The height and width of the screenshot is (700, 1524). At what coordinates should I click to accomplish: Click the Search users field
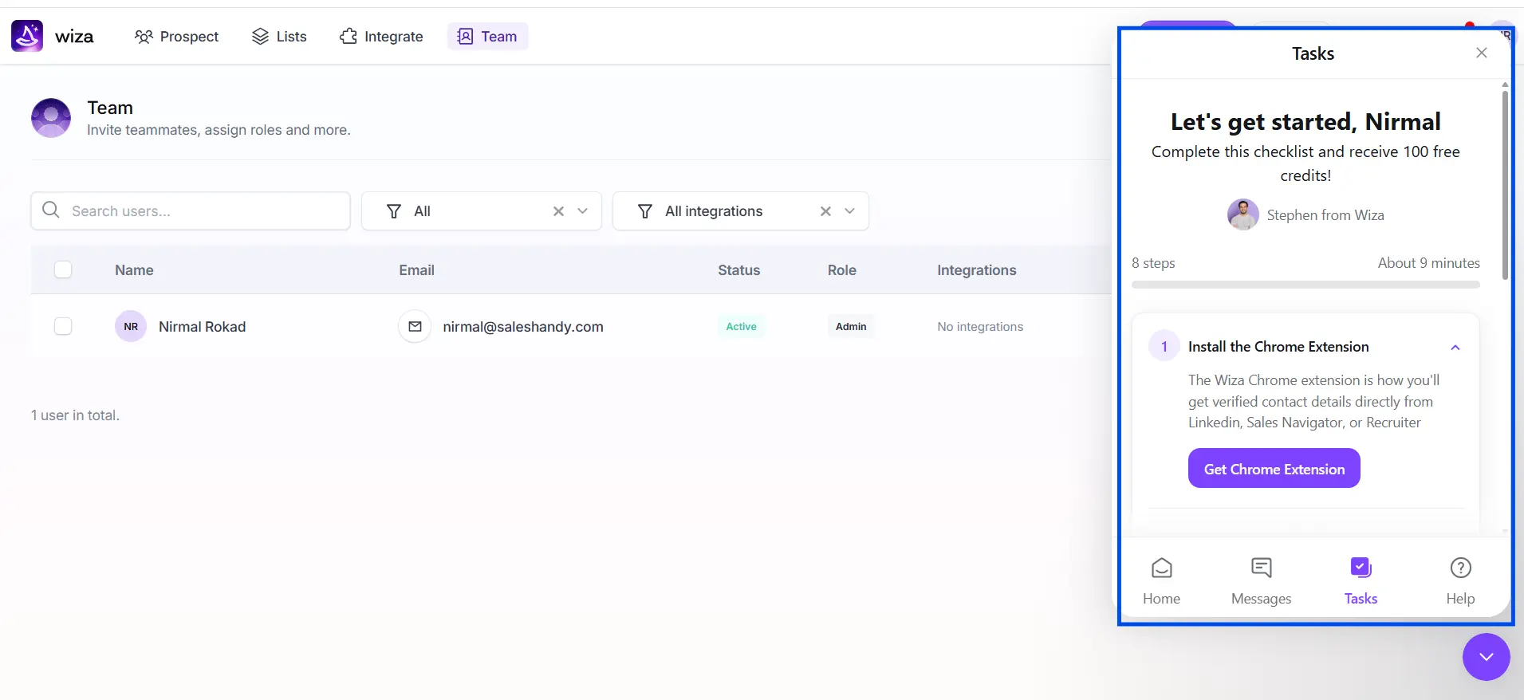pyautogui.click(x=191, y=211)
